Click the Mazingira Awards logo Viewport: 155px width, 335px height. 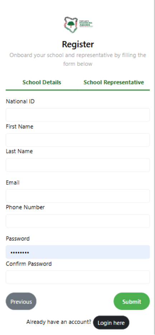click(78, 25)
